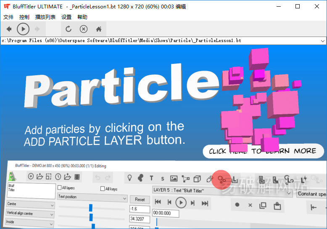Image resolution: width=327 pixels, height=229 pixels.
Task: Jump to last key with fast-forward button
Action: [x=205, y=203]
